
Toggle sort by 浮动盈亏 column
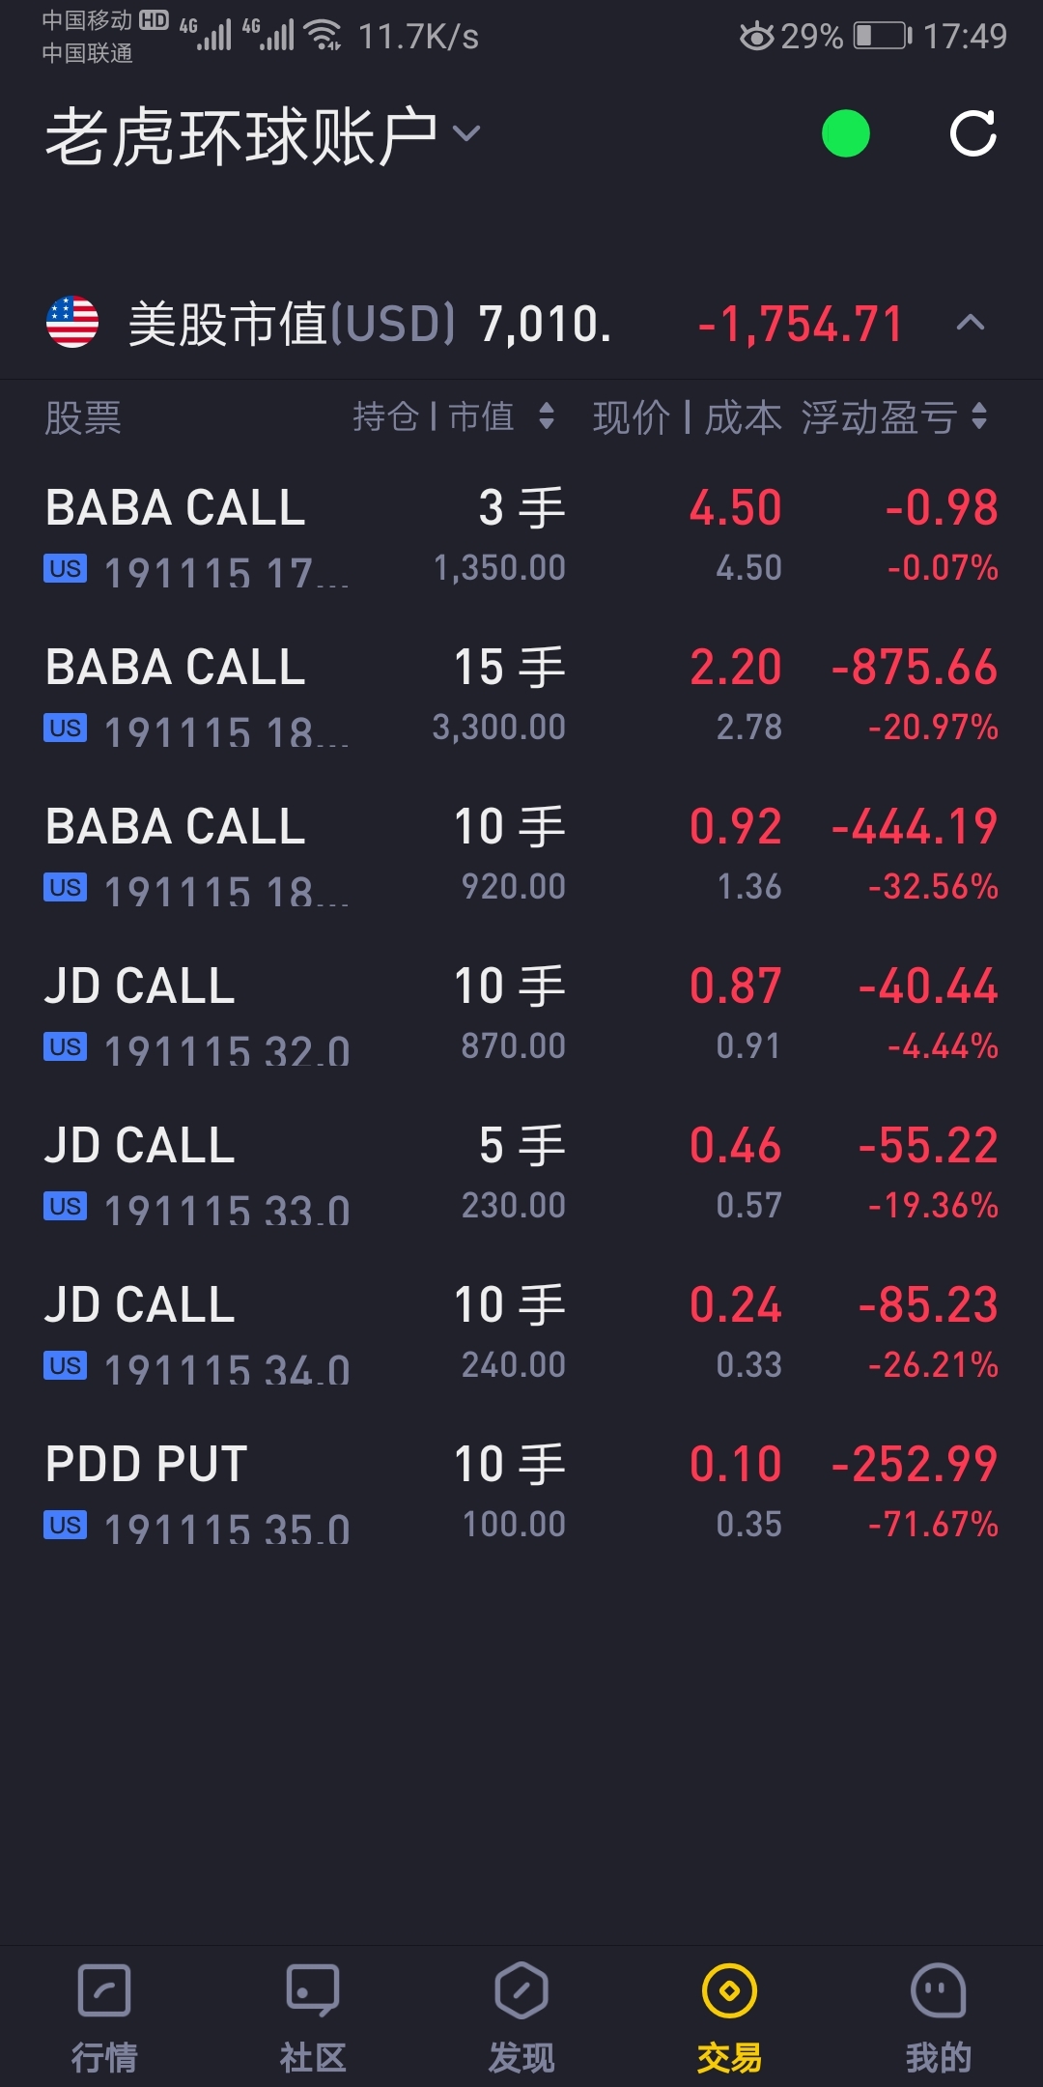click(x=894, y=416)
